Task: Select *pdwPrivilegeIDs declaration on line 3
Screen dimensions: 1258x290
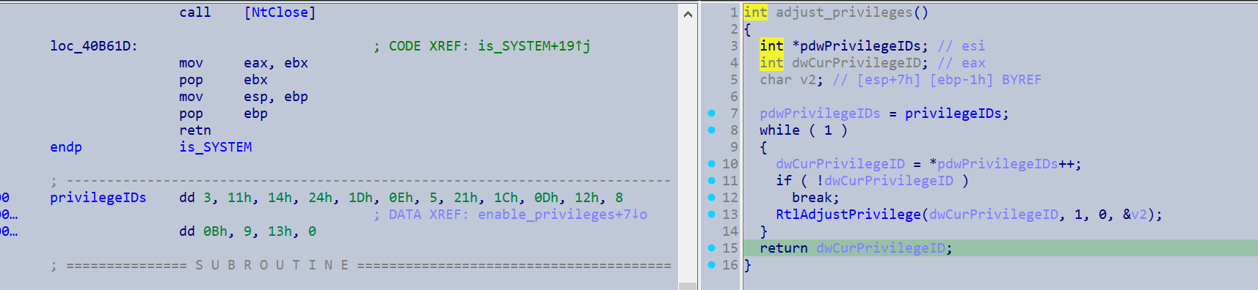Action: click(x=860, y=46)
